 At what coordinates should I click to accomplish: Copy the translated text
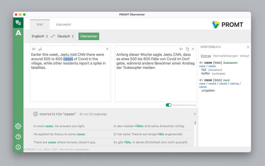[x=187, y=49]
